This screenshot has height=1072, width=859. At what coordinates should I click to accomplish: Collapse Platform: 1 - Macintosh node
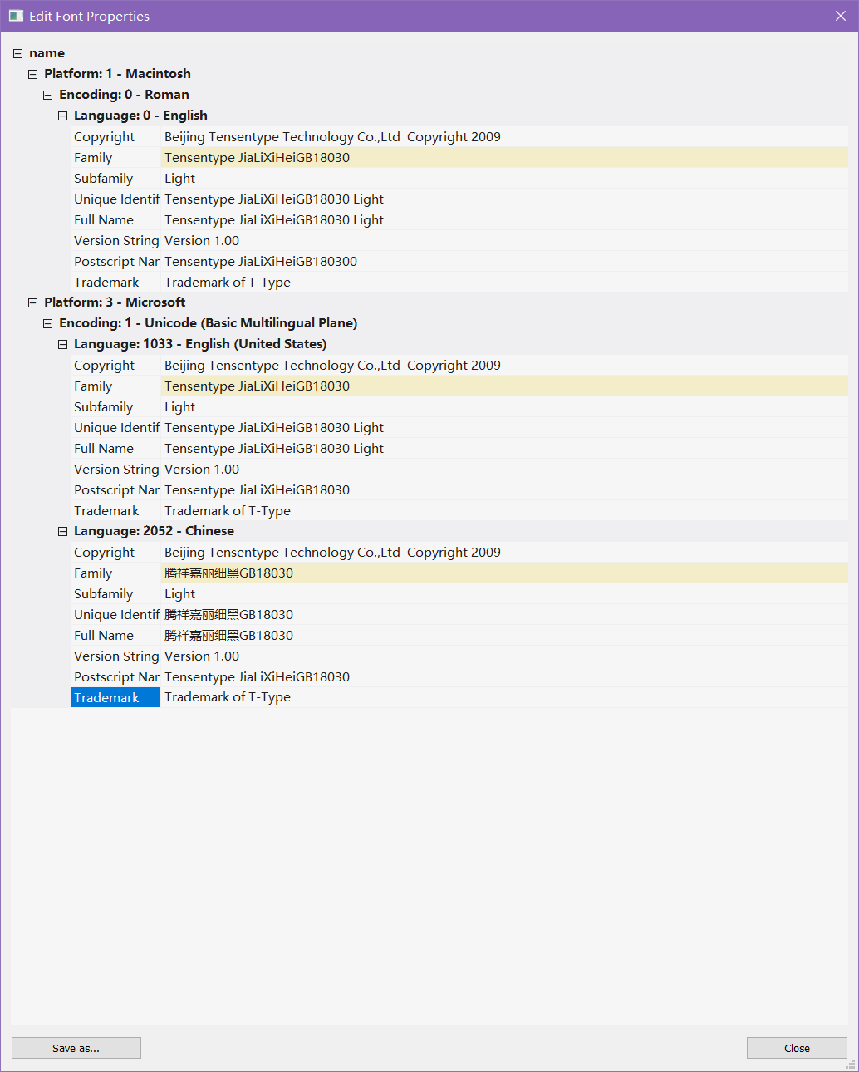(x=32, y=74)
